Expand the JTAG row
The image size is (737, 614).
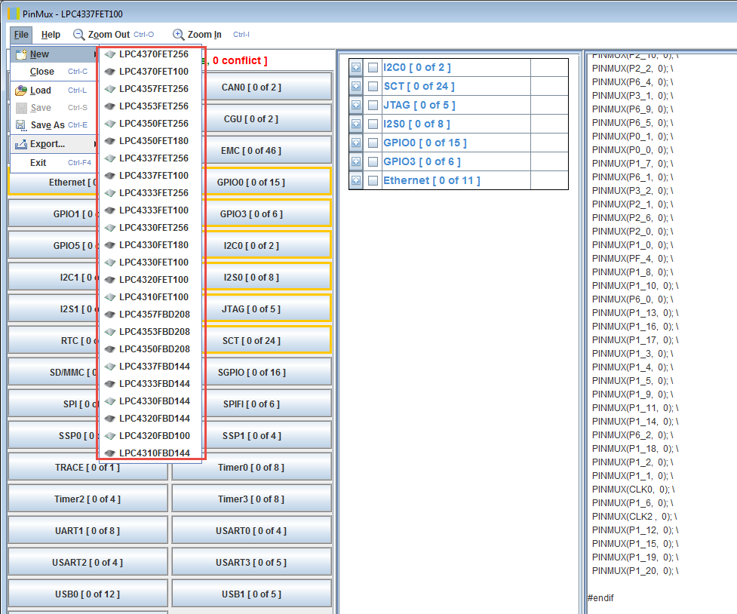356,106
